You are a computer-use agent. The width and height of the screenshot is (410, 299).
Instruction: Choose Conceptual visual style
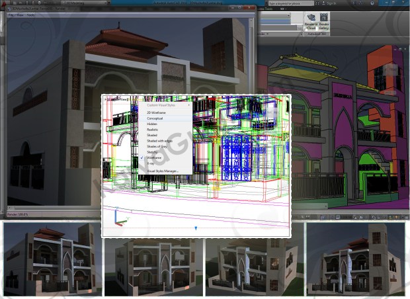[x=165, y=118]
